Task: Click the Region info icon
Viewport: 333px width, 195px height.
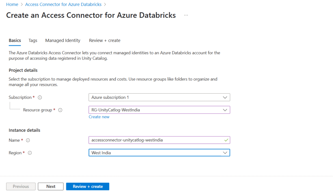Action: pyautogui.click(x=30, y=153)
